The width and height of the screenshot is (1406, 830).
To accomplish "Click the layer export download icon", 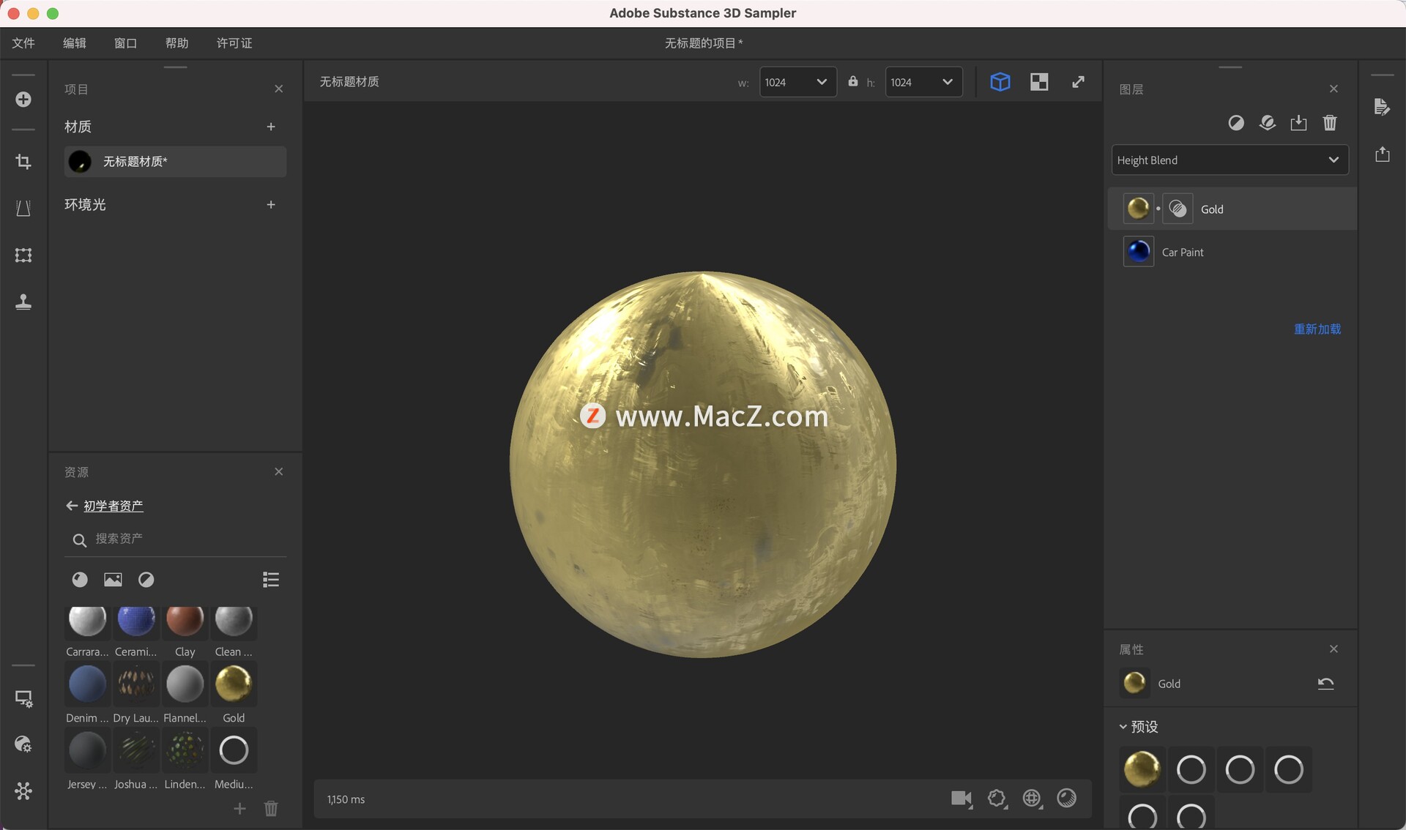I will (x=1298, y=123).
